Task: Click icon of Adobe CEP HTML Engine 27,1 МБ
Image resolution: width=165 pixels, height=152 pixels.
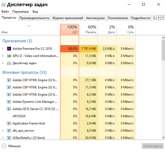Action: pos(9,80)
